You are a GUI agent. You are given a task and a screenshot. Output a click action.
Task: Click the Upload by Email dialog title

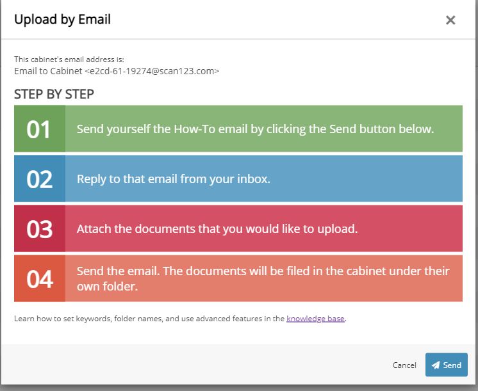tap(62, 20)
